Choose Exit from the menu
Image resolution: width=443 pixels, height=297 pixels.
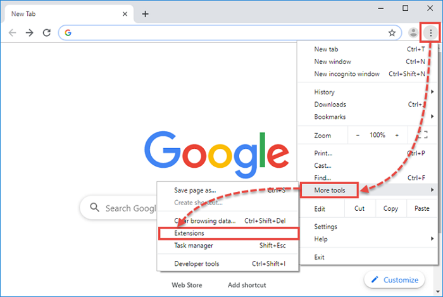coord(367,257)
